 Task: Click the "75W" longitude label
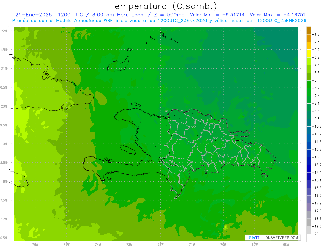tap(66, 245)
